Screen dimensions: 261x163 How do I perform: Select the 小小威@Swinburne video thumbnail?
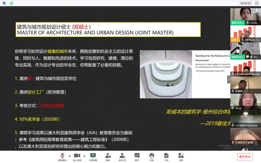245,119
